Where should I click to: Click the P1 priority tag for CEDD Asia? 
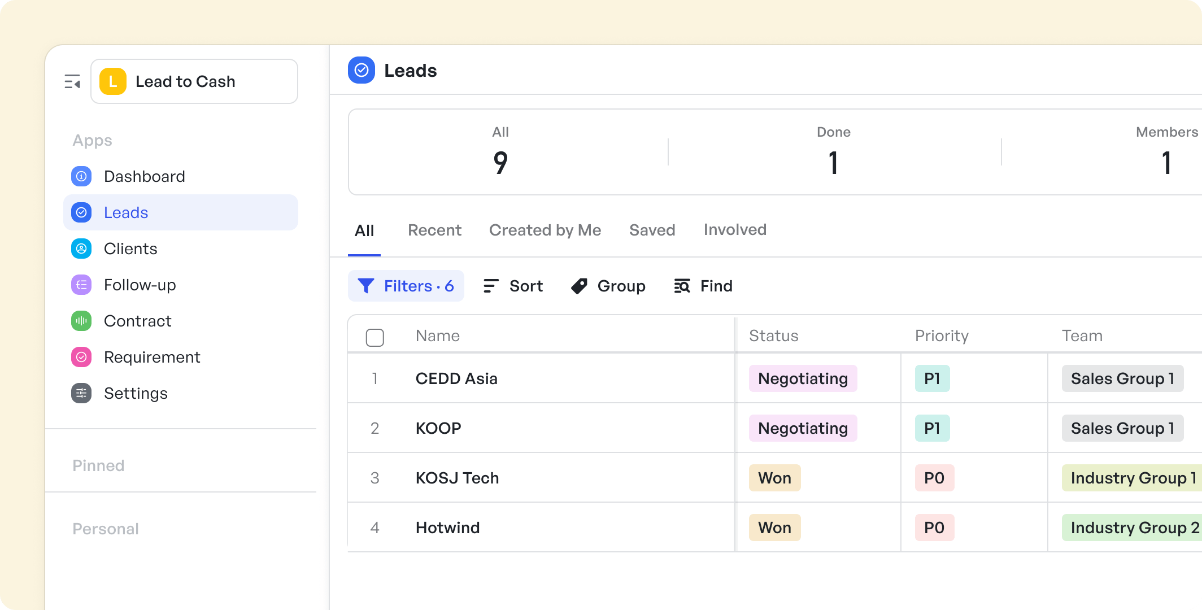coord(933,378)
